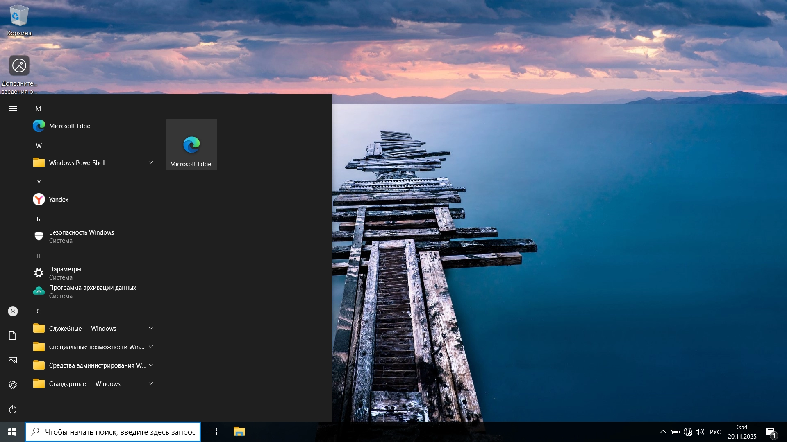Click the volume speaker tray icon
This screenshot has width=787, height=442.
tap(700, 432)
